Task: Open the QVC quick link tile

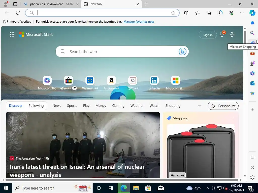Action: point(133,83)
